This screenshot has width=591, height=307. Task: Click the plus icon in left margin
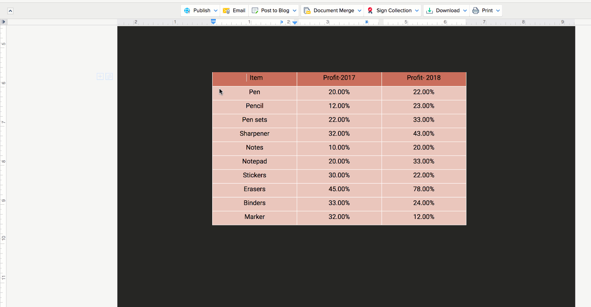point(100,77)
